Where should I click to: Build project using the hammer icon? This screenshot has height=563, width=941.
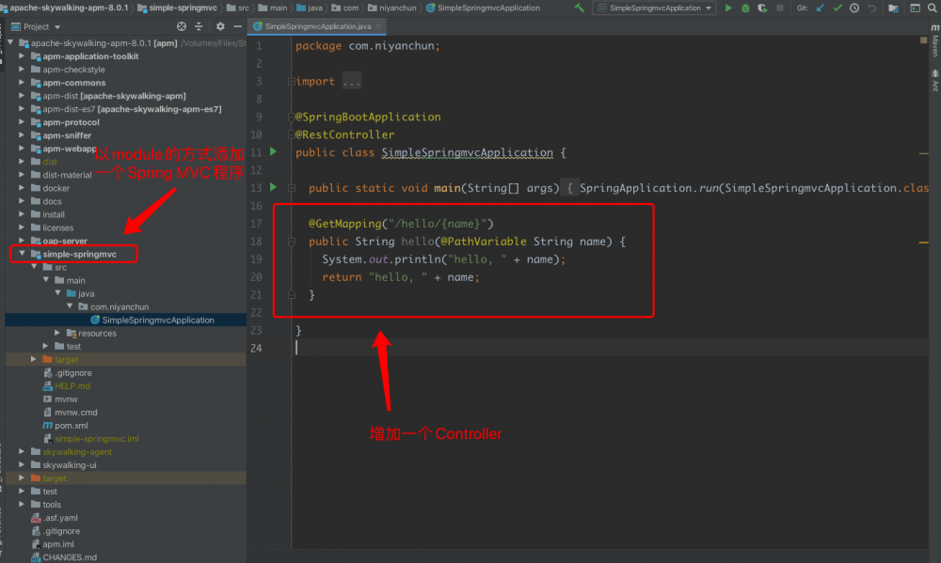pos(580,8)
